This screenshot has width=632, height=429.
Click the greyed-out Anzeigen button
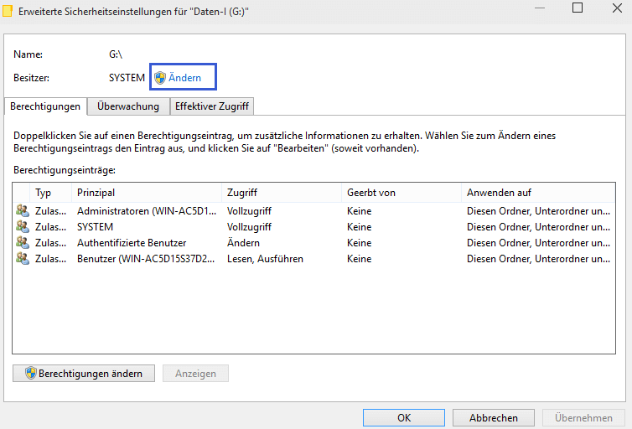point(195,374)
